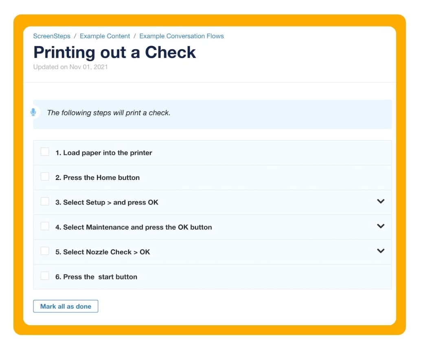Navigate to Example Content breadcrumb
421x348 pixels.
[105, 36]
